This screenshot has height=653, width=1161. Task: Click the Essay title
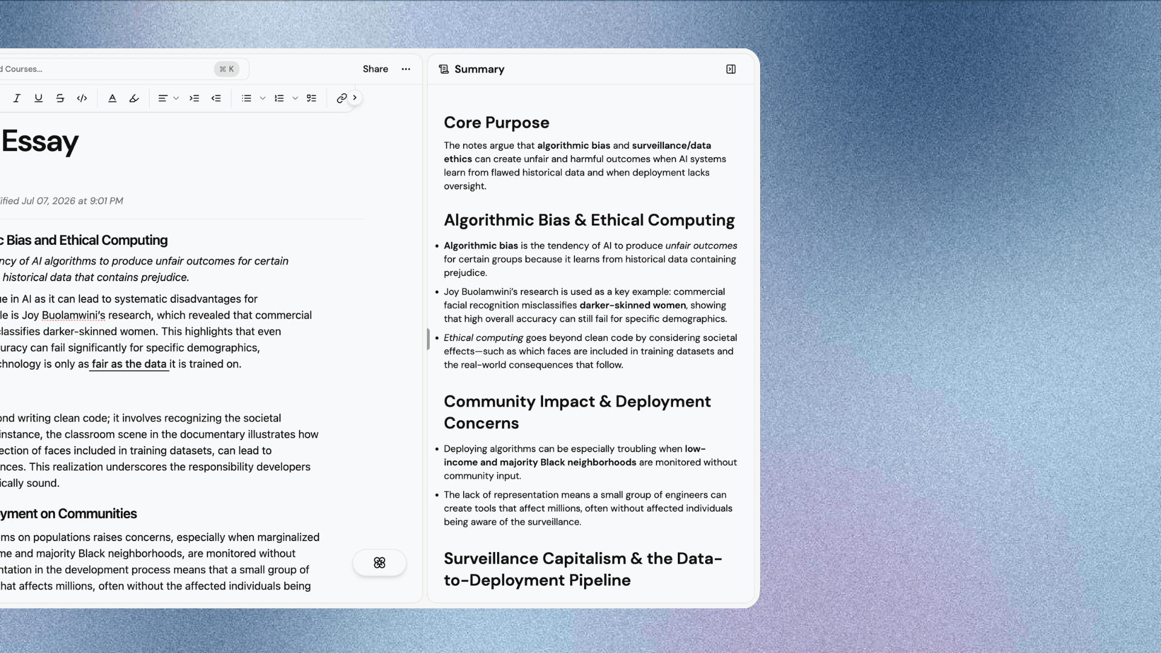tap(40, 141)
